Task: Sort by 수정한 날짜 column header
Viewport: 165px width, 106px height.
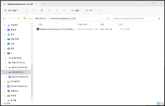Action: (83, 25)
